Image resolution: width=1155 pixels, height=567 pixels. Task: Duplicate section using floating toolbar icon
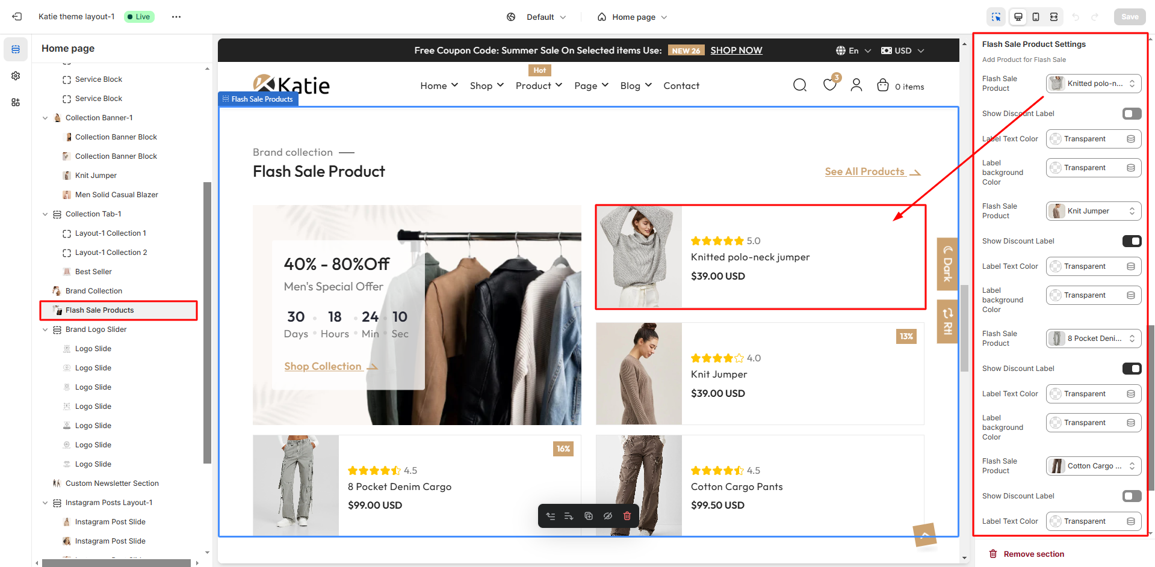589,516
